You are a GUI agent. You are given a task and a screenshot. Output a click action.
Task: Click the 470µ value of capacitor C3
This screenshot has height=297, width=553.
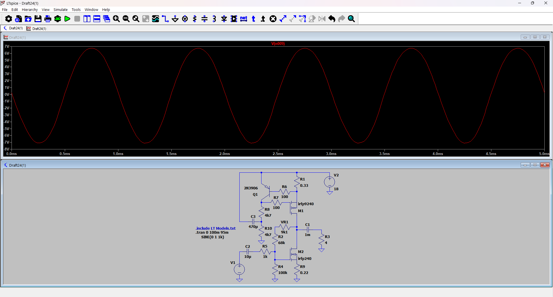pyautogui.click(x=253, y=227)
